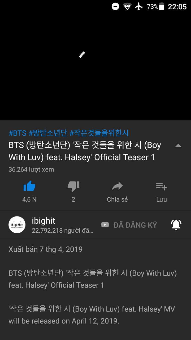
Task: Open the #방탄소년단 hashtag
Action: (x=48, y=133)
